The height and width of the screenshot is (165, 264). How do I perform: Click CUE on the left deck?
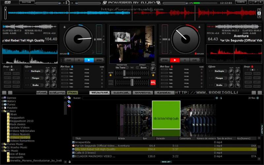point(69,60)
